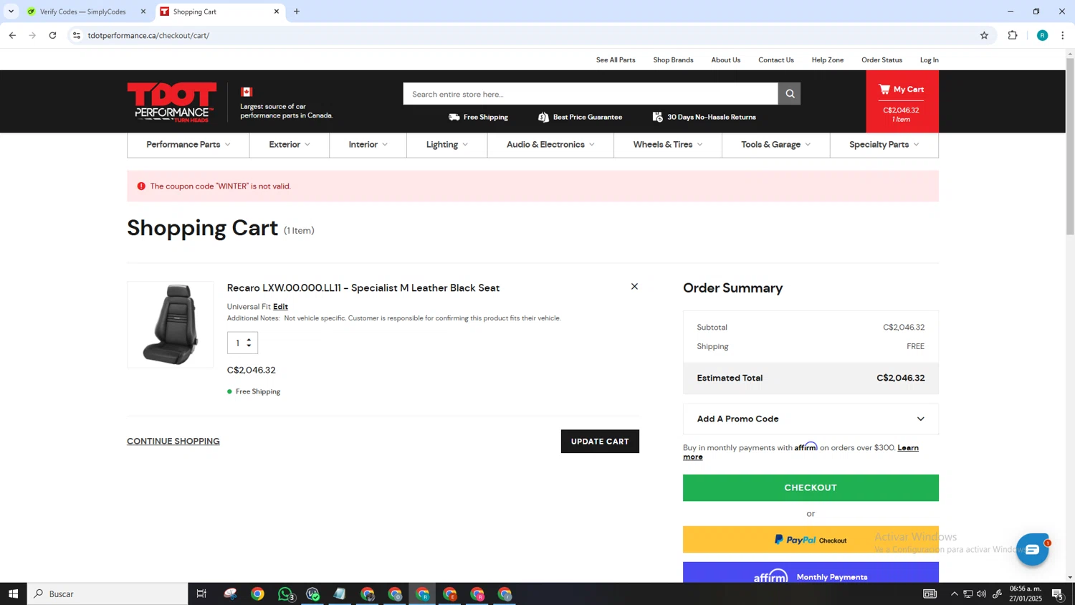Image resolution: width=1075 pixels, height=605 pixels.
Task: Click the quantity input field
Action: 237,343
